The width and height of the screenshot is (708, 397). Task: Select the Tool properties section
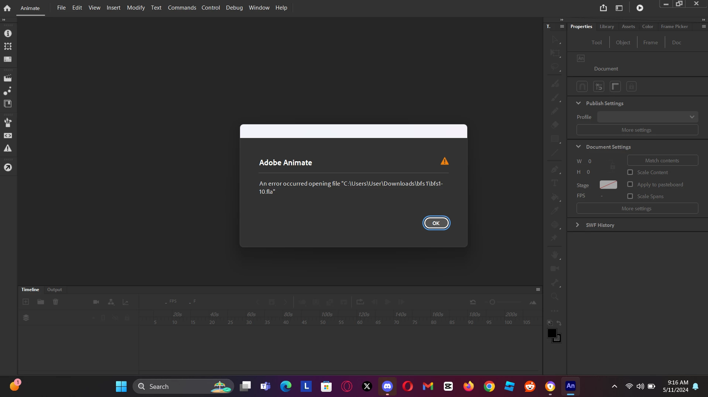click(x=596, y=42)
